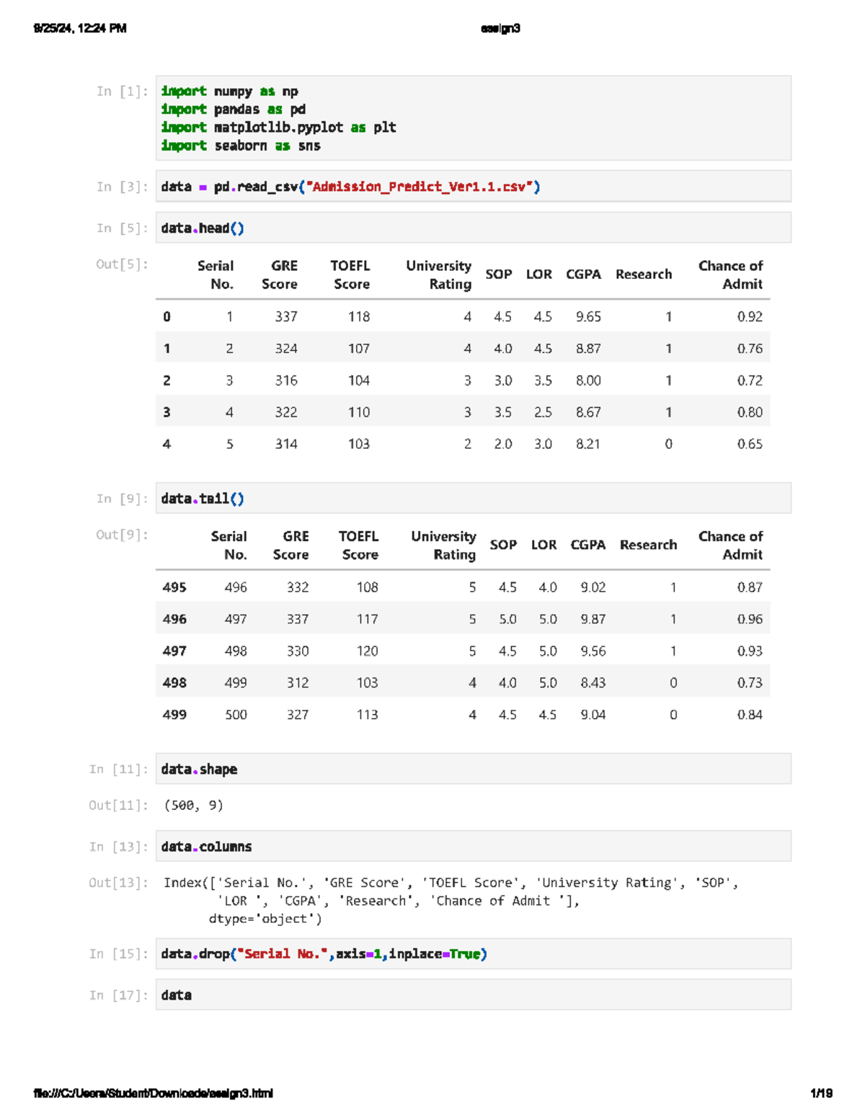The image size is (865, 1119).
Task: Click the Chance of Admit column header
Action: pyautogui.click(x=730, y=275)
